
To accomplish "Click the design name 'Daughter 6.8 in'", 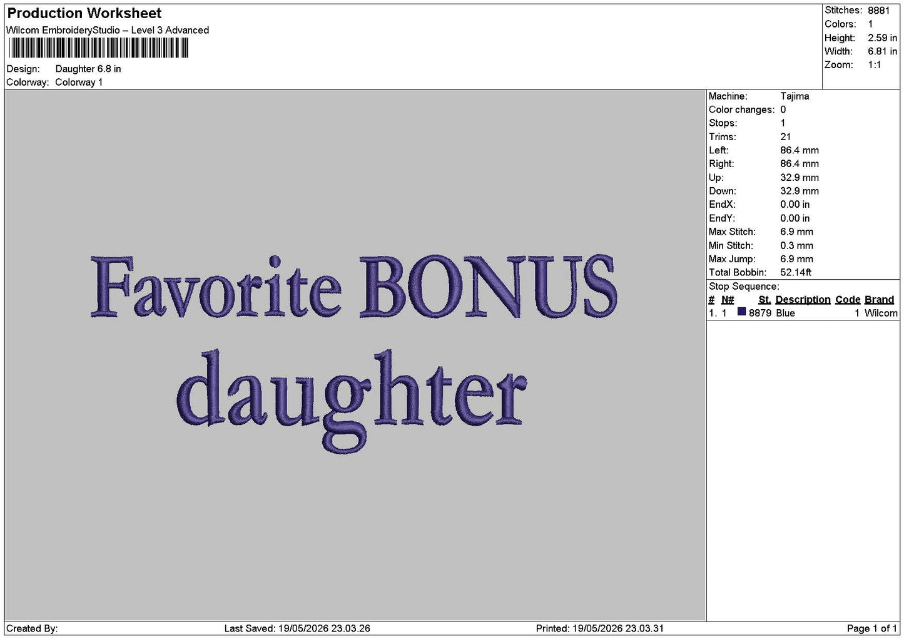I will click(x=88, y=69).
